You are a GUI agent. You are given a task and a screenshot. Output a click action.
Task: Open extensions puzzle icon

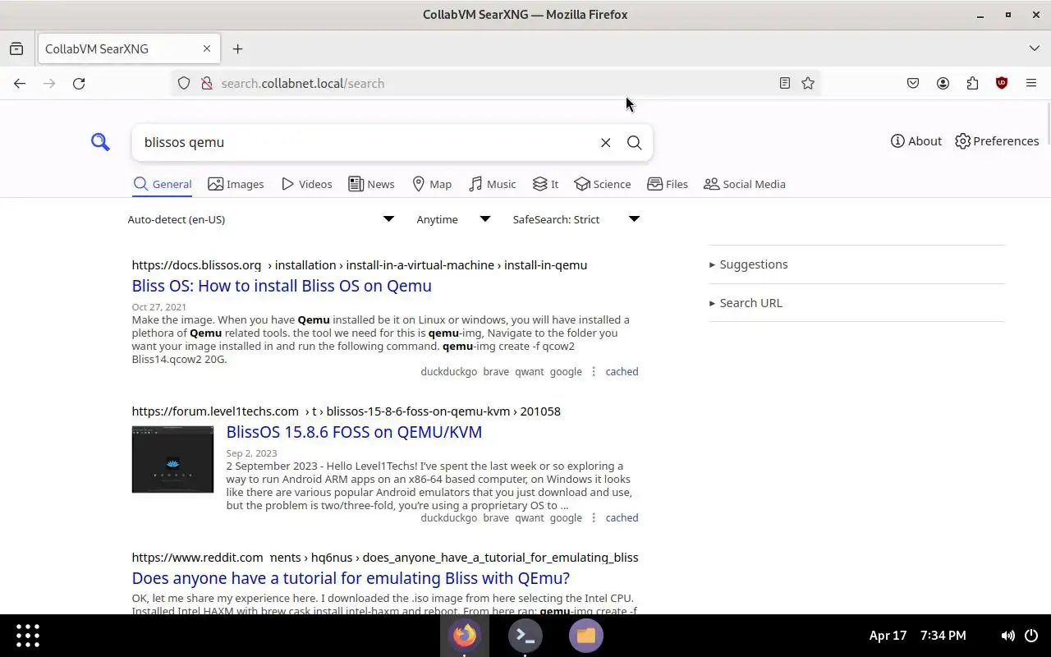pos(972,83)
